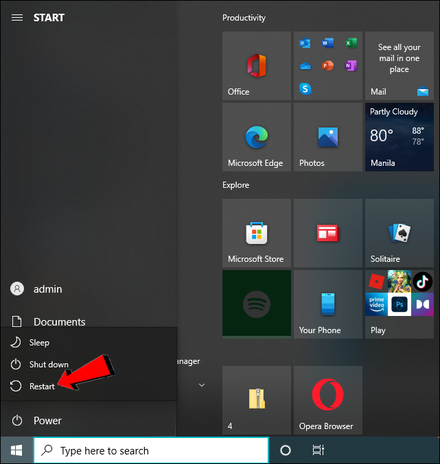Launch OneNote from the Office apps tile
The width and height of the screenshot is (440, 464).
[x=351, y=66]
